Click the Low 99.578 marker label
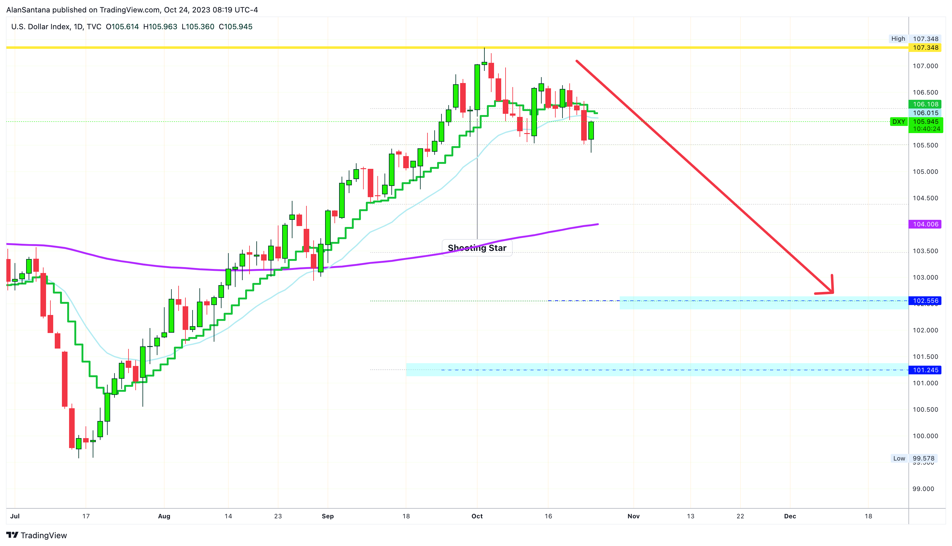This screenshot has width=952, height=546. point(914,458)
